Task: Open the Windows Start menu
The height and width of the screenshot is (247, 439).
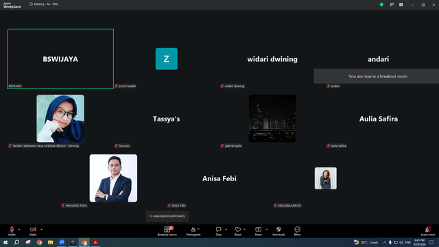Action: coord(5,242)
